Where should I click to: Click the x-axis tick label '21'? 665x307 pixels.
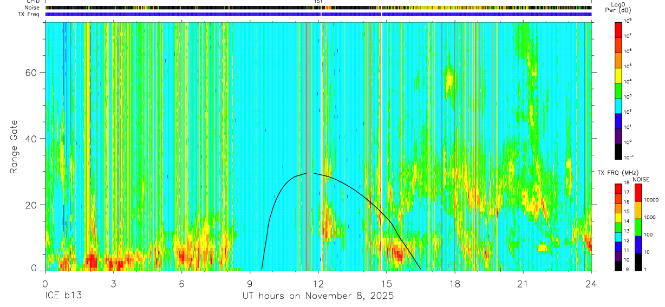pos(523,284)
